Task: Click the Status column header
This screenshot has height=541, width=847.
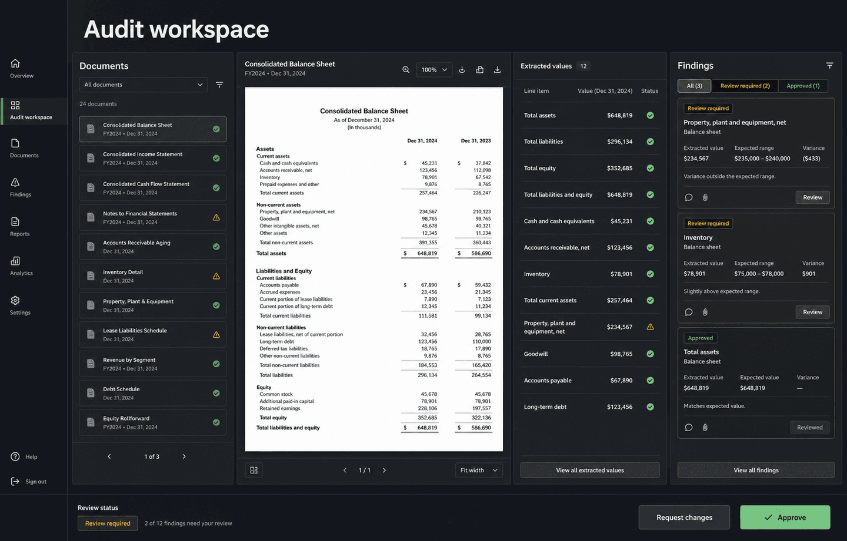Action: (649, 91)
